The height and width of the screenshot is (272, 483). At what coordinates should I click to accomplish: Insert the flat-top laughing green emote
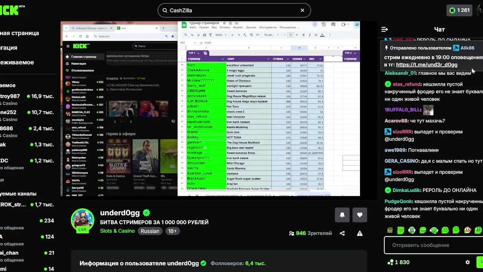[x=423, y=230]
